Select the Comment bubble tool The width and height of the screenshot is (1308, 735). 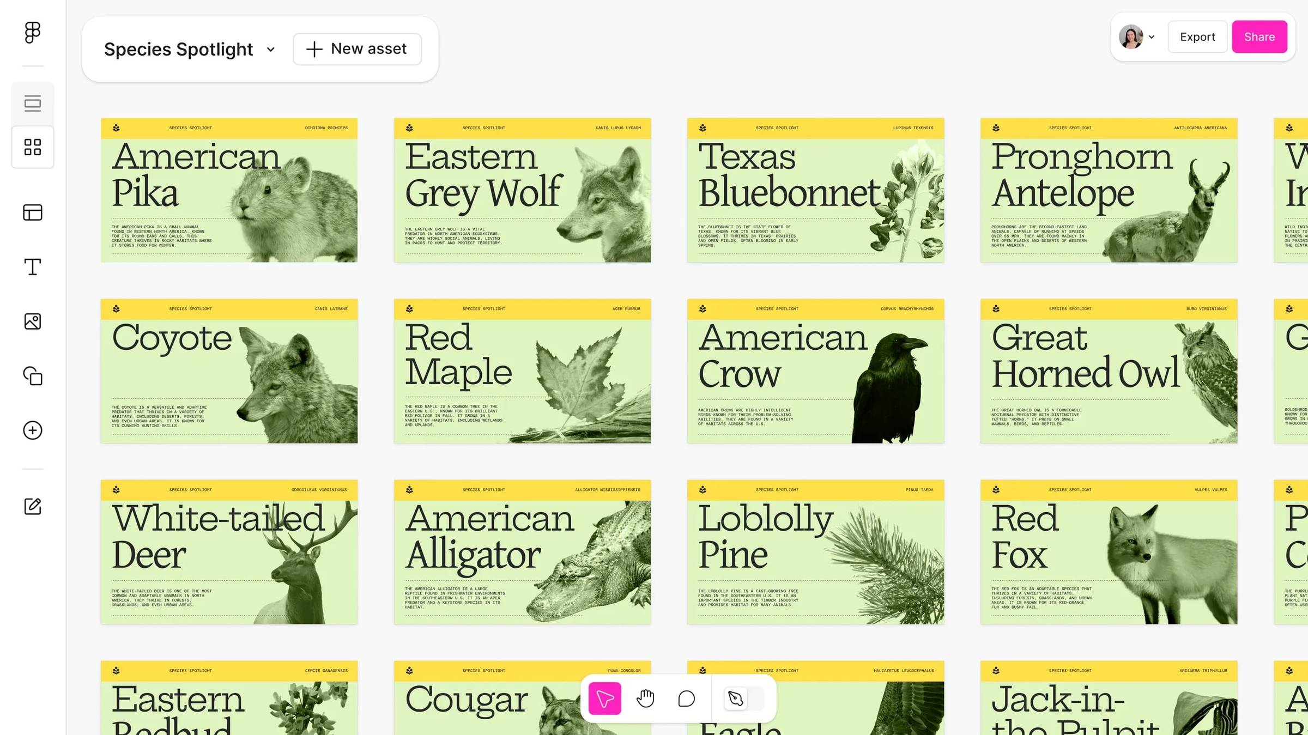pos(686,698)
